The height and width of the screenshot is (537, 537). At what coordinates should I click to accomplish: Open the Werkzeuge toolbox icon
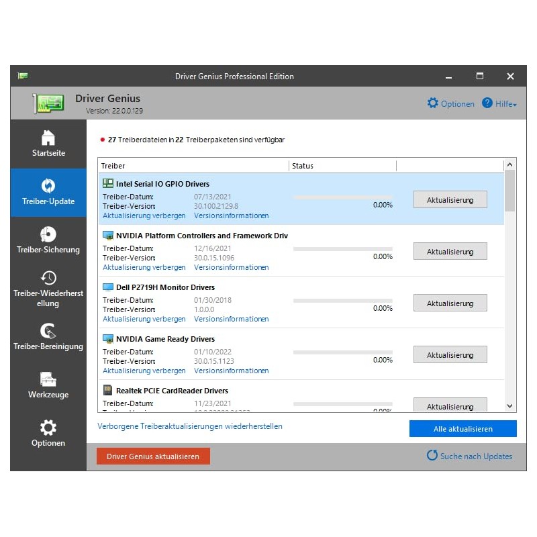click(48, 379)
